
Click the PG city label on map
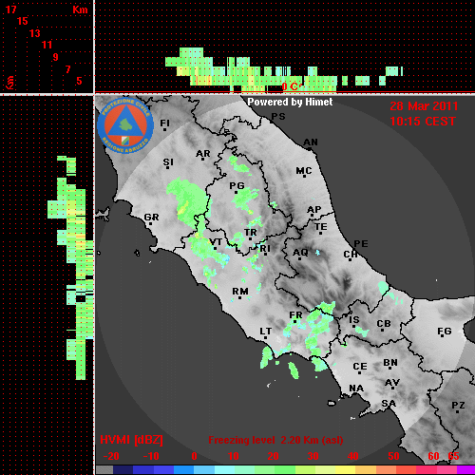237,185
